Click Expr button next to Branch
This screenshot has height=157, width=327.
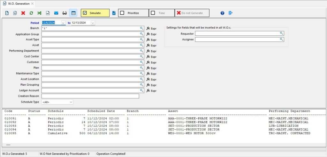(x=151, y=28)
